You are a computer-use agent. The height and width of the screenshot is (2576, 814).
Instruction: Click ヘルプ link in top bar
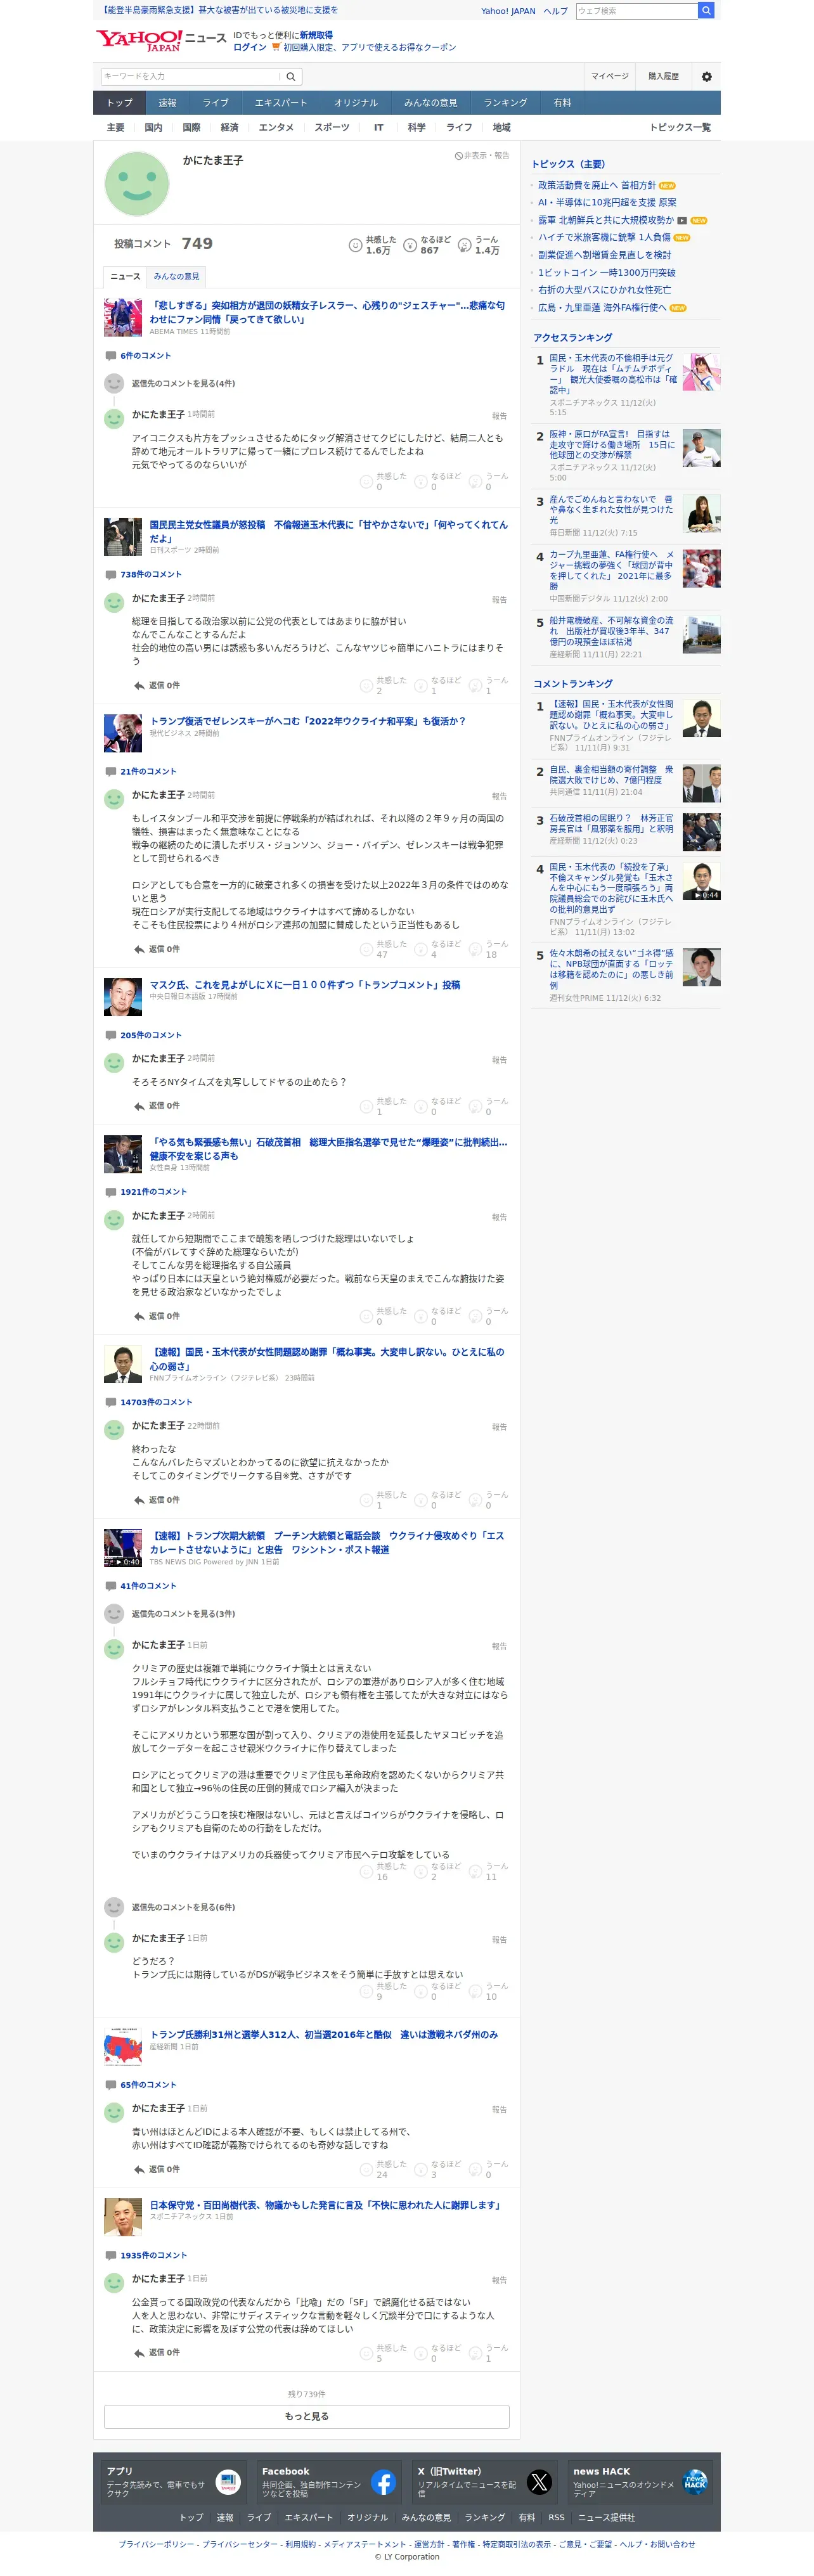[x=555, y=11]
